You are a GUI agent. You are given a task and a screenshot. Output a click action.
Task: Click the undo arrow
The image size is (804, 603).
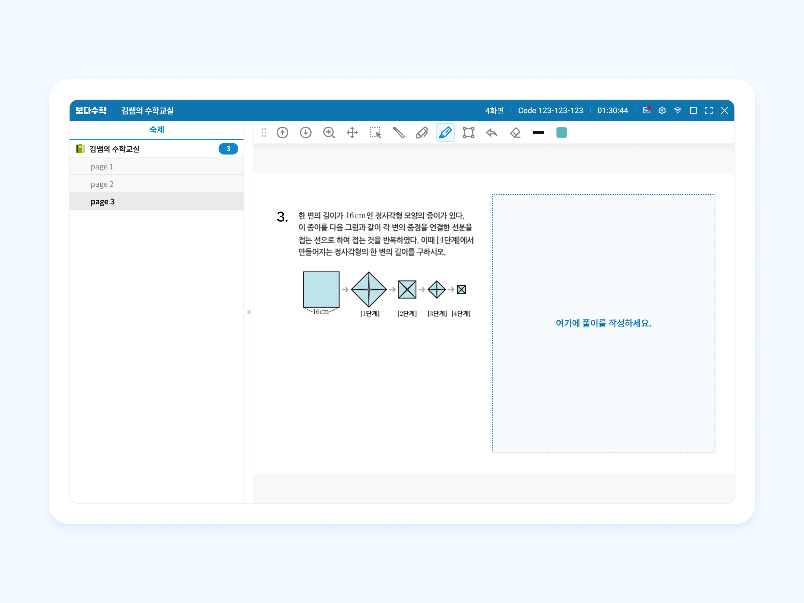point(491,133)
